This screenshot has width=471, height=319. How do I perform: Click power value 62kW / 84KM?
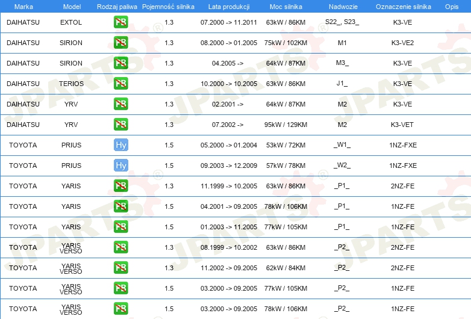point(285,268)
